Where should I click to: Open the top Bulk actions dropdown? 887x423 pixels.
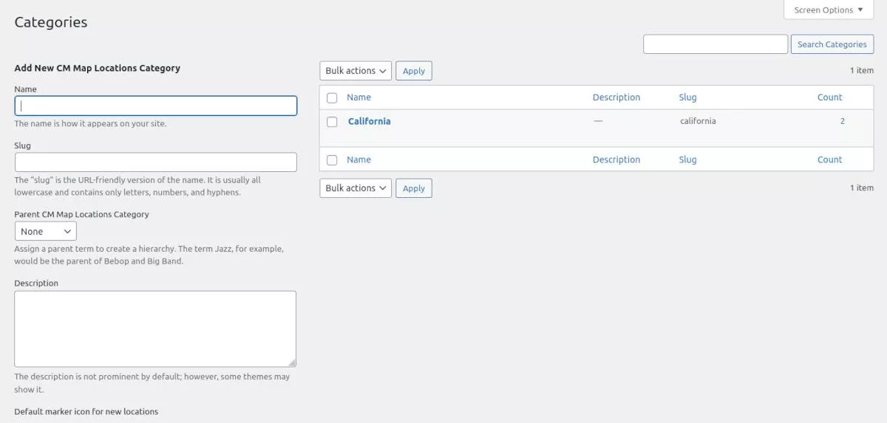click(x=356, y=71)
